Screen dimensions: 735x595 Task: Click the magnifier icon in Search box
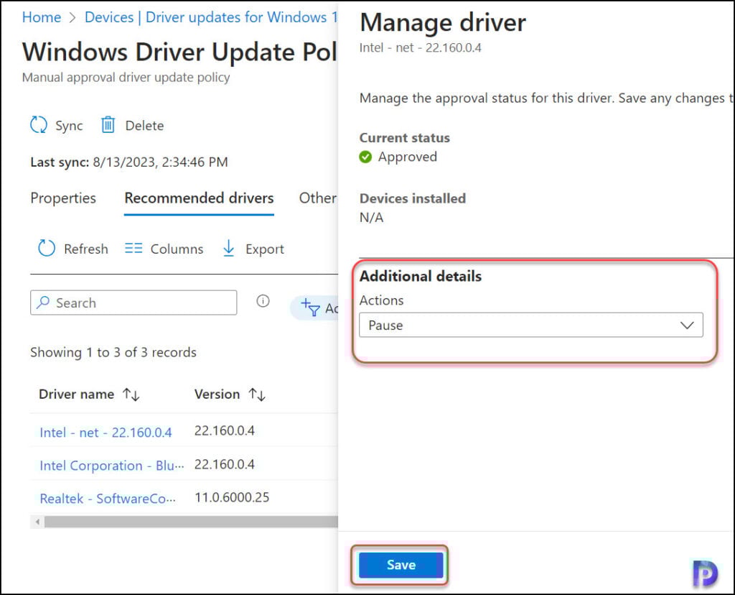43,303
